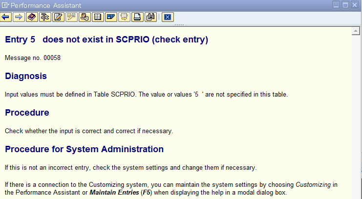Open Technical Information hammer-and-wrench icon
This screenshot has width=362, height=199.
45,17
